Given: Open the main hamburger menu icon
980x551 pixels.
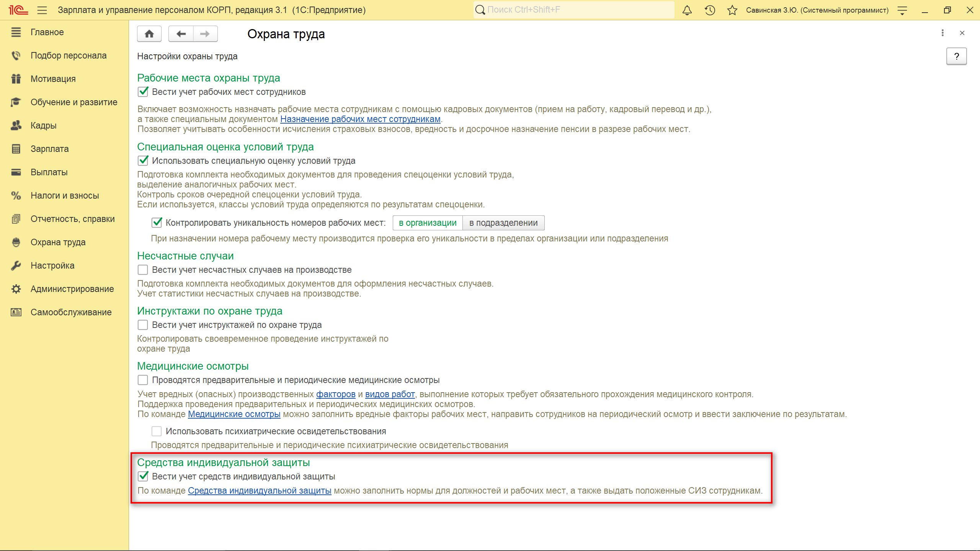Looking at the screenshot, I should 42,10.
